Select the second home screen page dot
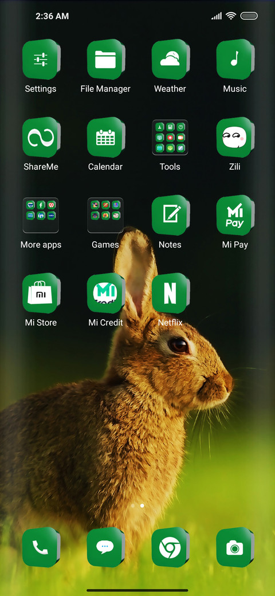This screenshot has height=596, width=275. [x=142, y=505]
